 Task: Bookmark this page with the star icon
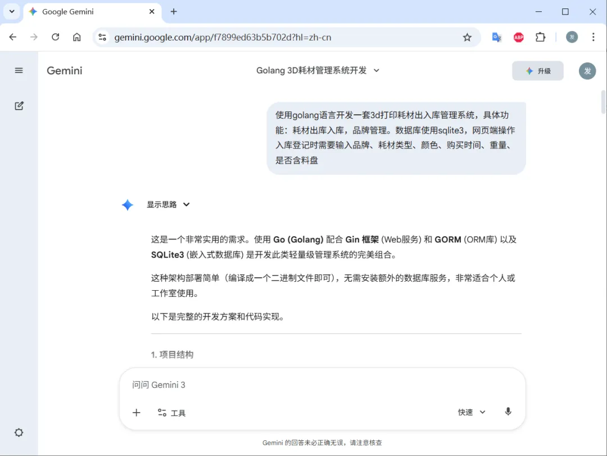click(467, 37)
